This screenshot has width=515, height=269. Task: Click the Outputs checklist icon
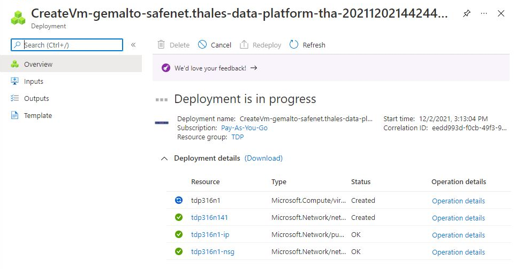15,98
